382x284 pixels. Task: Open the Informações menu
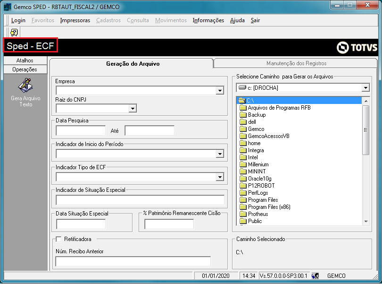[x=208, y=20]
